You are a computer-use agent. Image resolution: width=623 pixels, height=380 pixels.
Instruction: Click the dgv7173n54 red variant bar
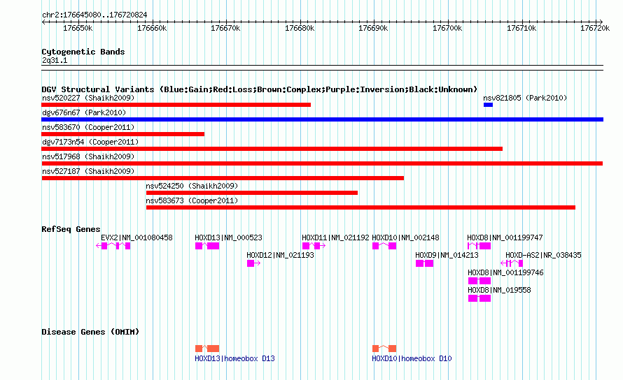click(272, 149)
